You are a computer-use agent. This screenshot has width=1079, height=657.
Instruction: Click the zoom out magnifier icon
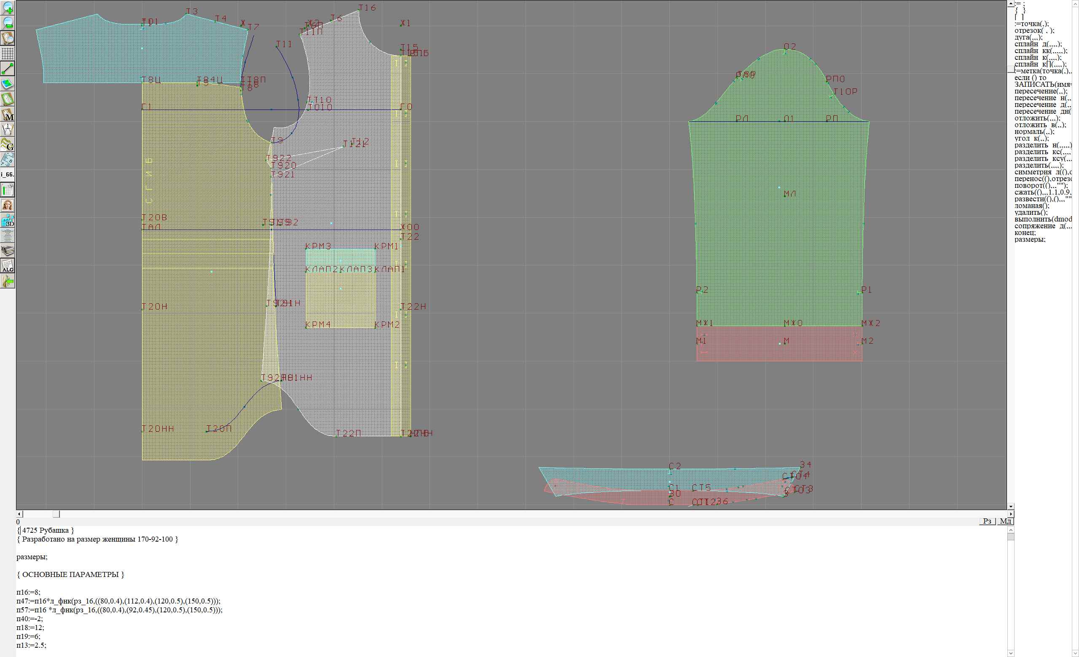(8, 23)
